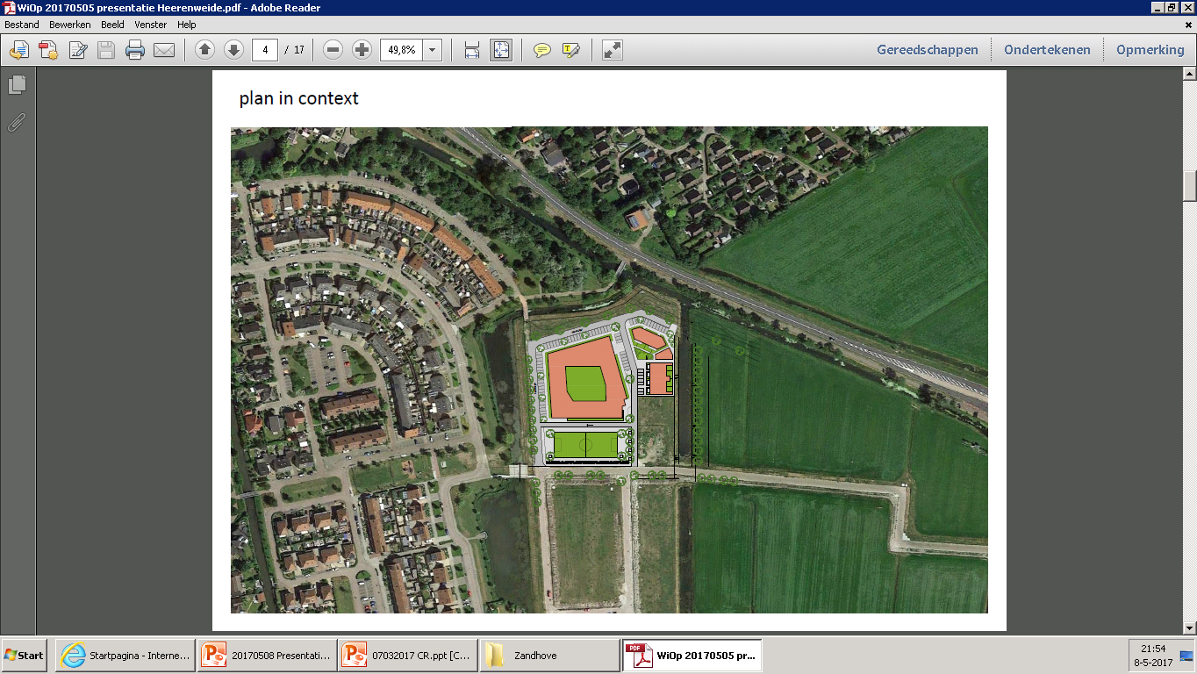The width and height of the screenshot is (1197, 674).
Task: Switch to Read mode with expand icon
Action: [613, 50]
